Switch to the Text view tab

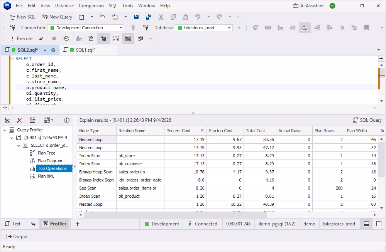[x=13, y=224]
